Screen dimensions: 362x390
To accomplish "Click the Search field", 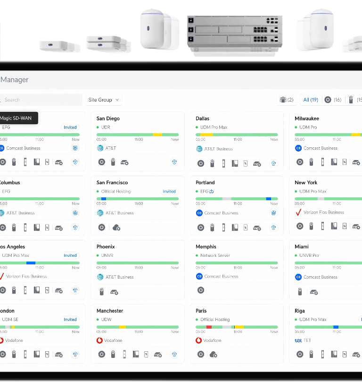I will click(x=41, y=100).
